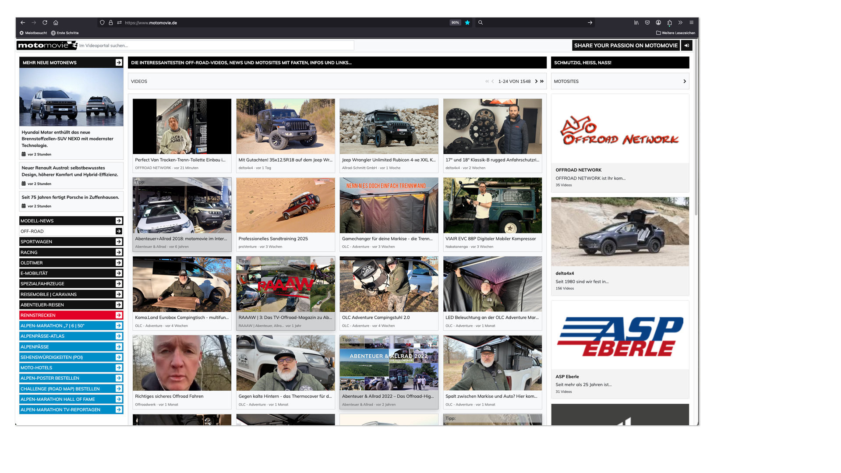Image resolution: width=841 pixels, height=473 pixels.
Task: Open the browser hamburger menu
Action: [692, 23]
